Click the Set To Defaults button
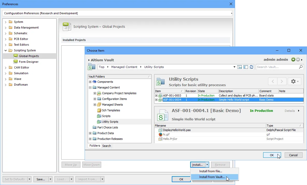The height and width of the screenshot is (185, 307). pos(15,179)
